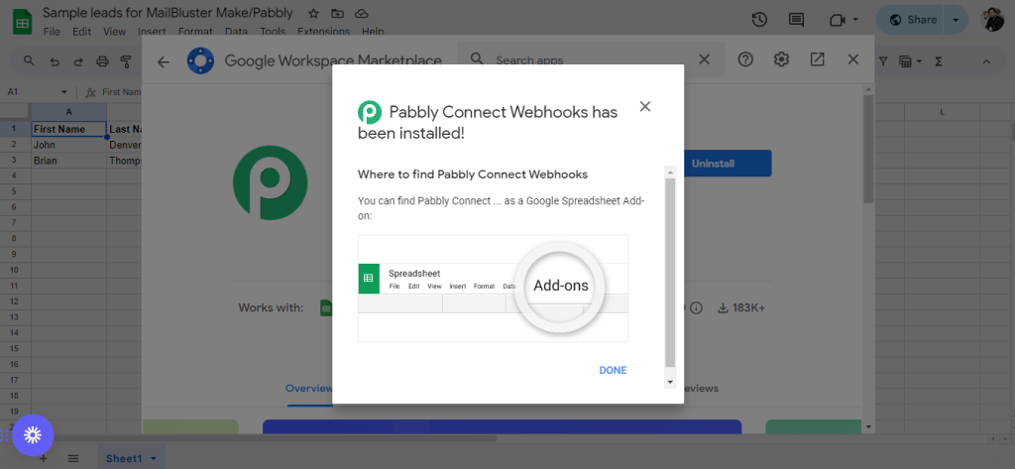Screen dimensions: 1015x469
Task: Select cell containing Brian
Action: (68, 160)
